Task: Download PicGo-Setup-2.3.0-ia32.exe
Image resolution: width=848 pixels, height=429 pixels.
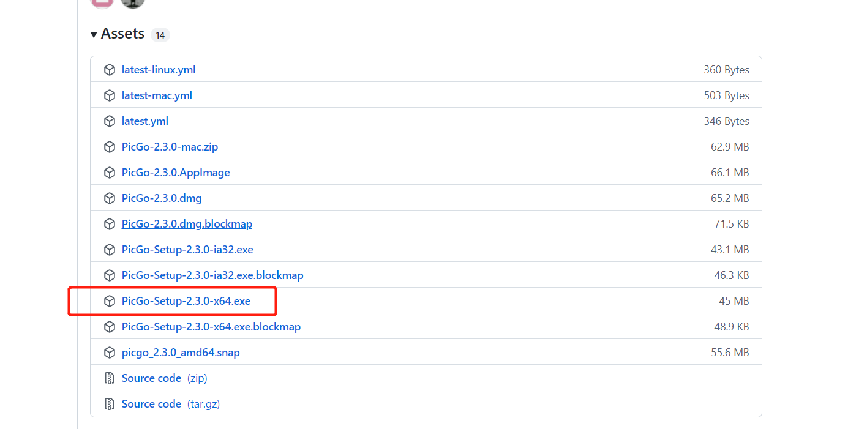Action: tap(187, 250)
